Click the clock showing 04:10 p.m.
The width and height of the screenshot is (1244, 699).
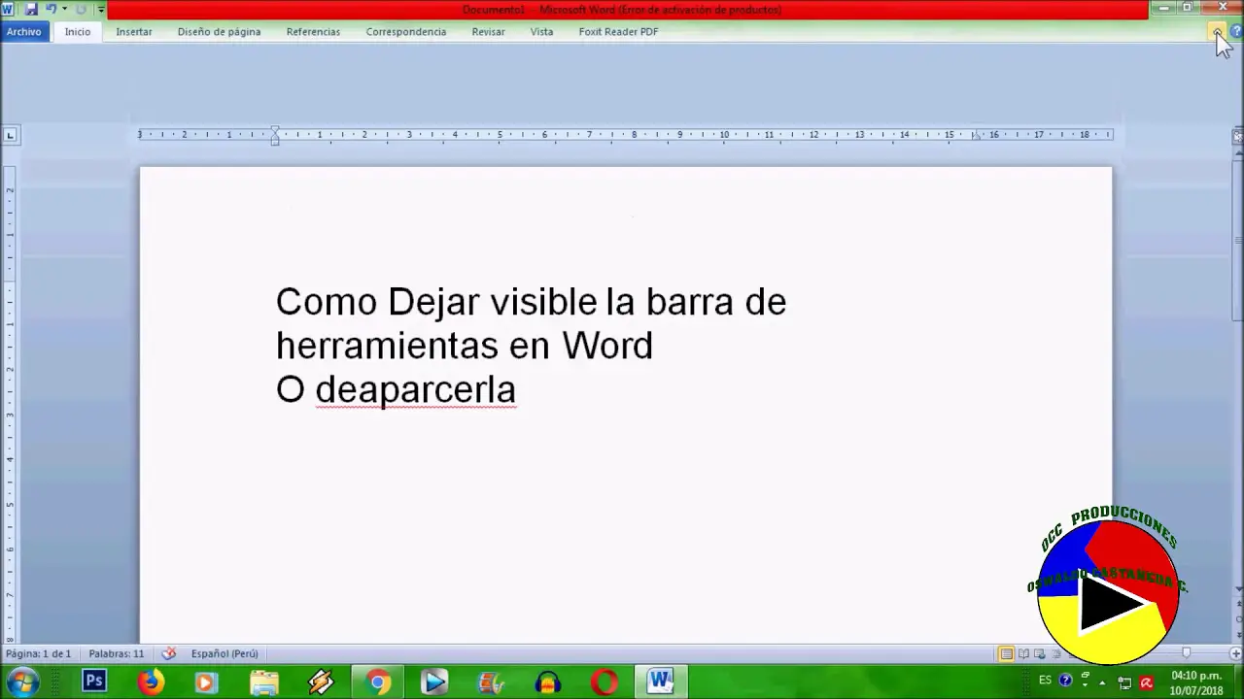(1196, 676)
